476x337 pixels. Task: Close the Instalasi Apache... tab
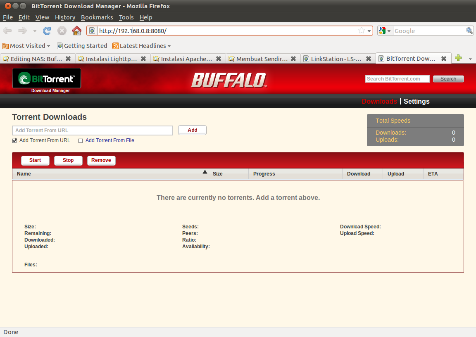coord(218,59)
